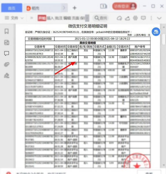Click the 交易时间 column header
The height and width of the screenshot is (174, 166).
(x=60, y=47)
